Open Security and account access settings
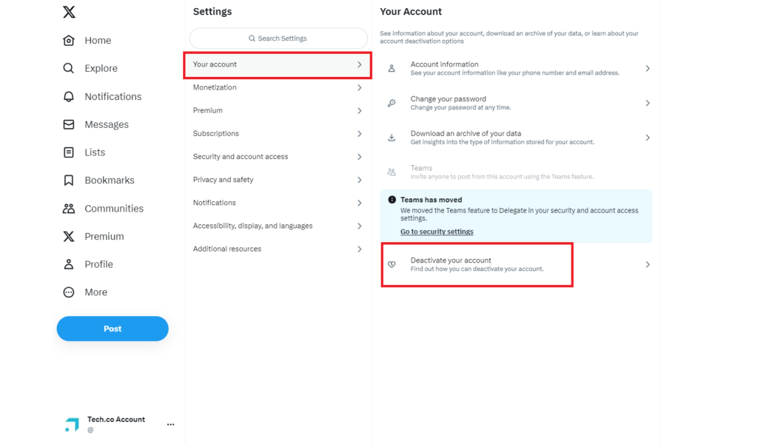758x444 pixels. 278,156
